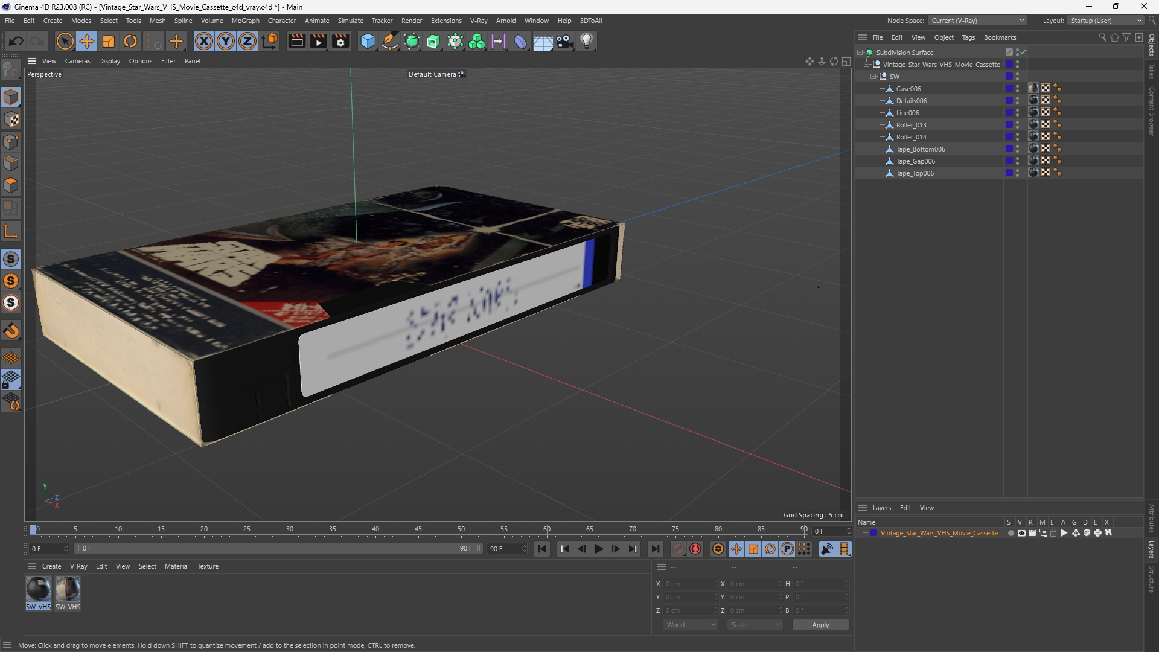Toggle the Locked Workplane icon
Screen dimensions: 1159x652
tap(11, 380)
